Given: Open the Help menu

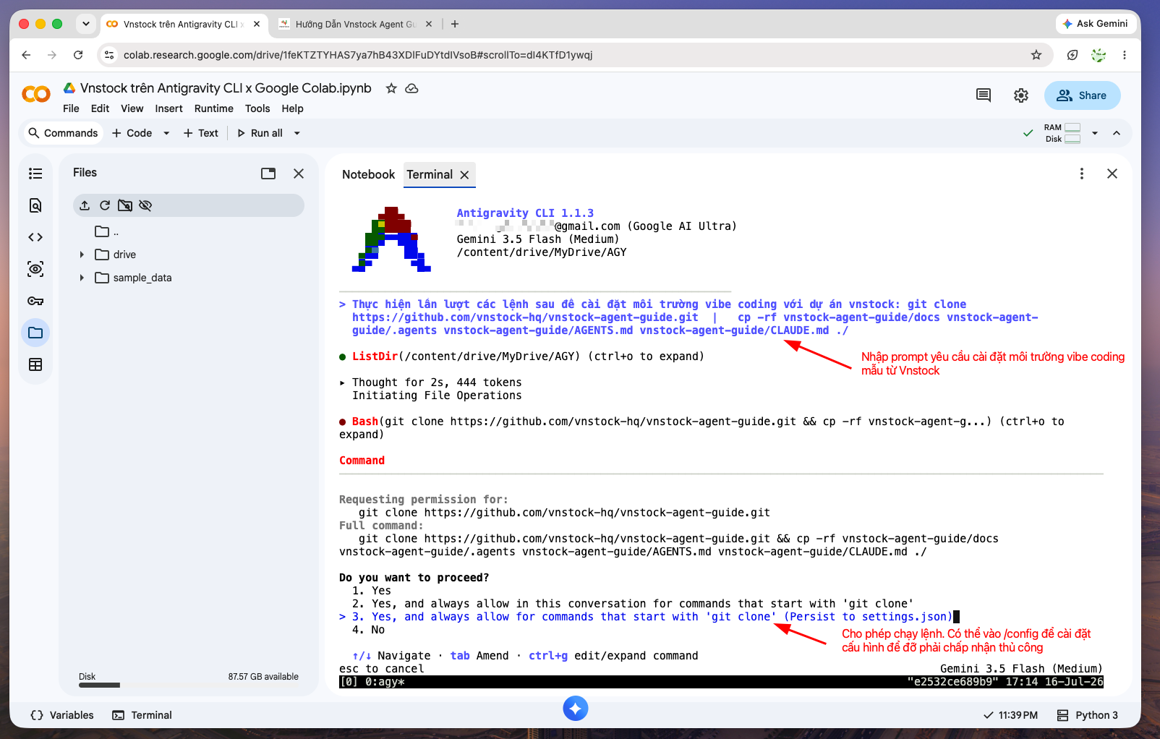Looking at the screenshot, I should pos(292,108).
